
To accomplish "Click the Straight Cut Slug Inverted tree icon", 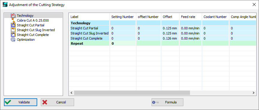I will 13,30.
